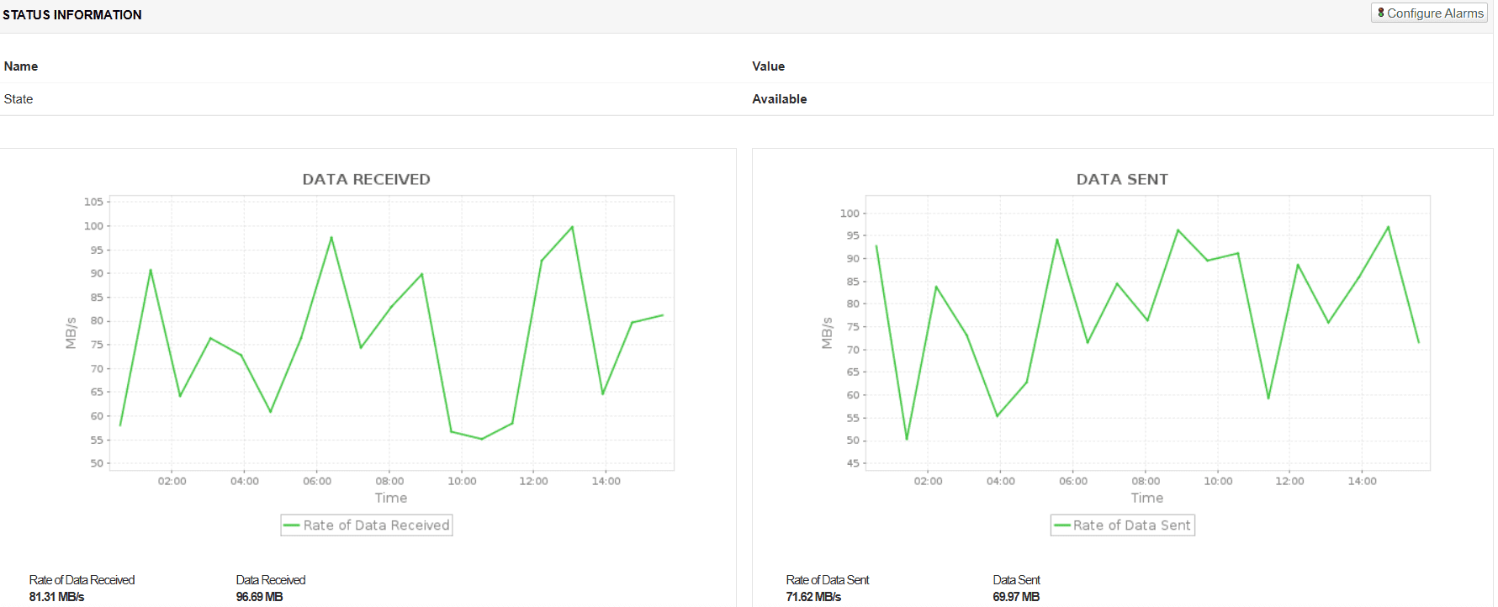This screenshot has height=607, width=1498.
Task: Click the DATA RECEIVED chart title
Action: coord(366,179)
